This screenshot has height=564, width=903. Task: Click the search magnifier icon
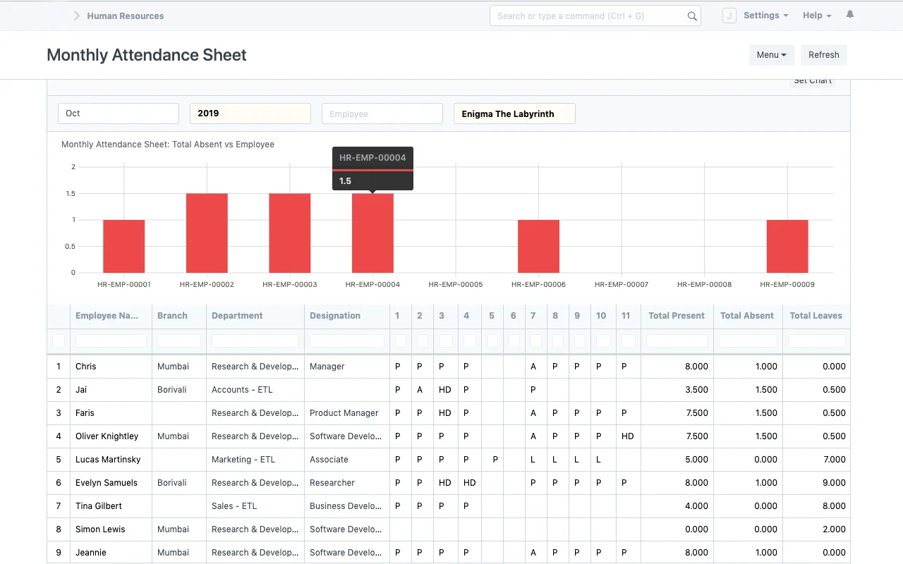tap(691, 15)
